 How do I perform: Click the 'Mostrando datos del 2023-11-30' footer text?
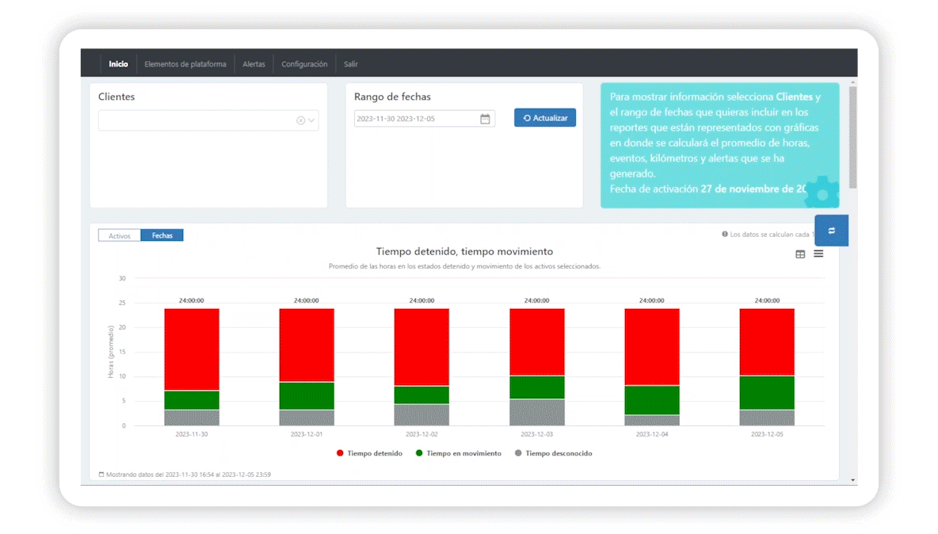point(189,475)
